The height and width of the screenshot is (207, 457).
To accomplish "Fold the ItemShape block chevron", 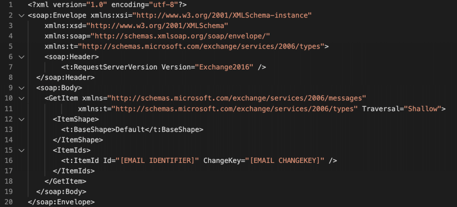I will pos(21,119).
